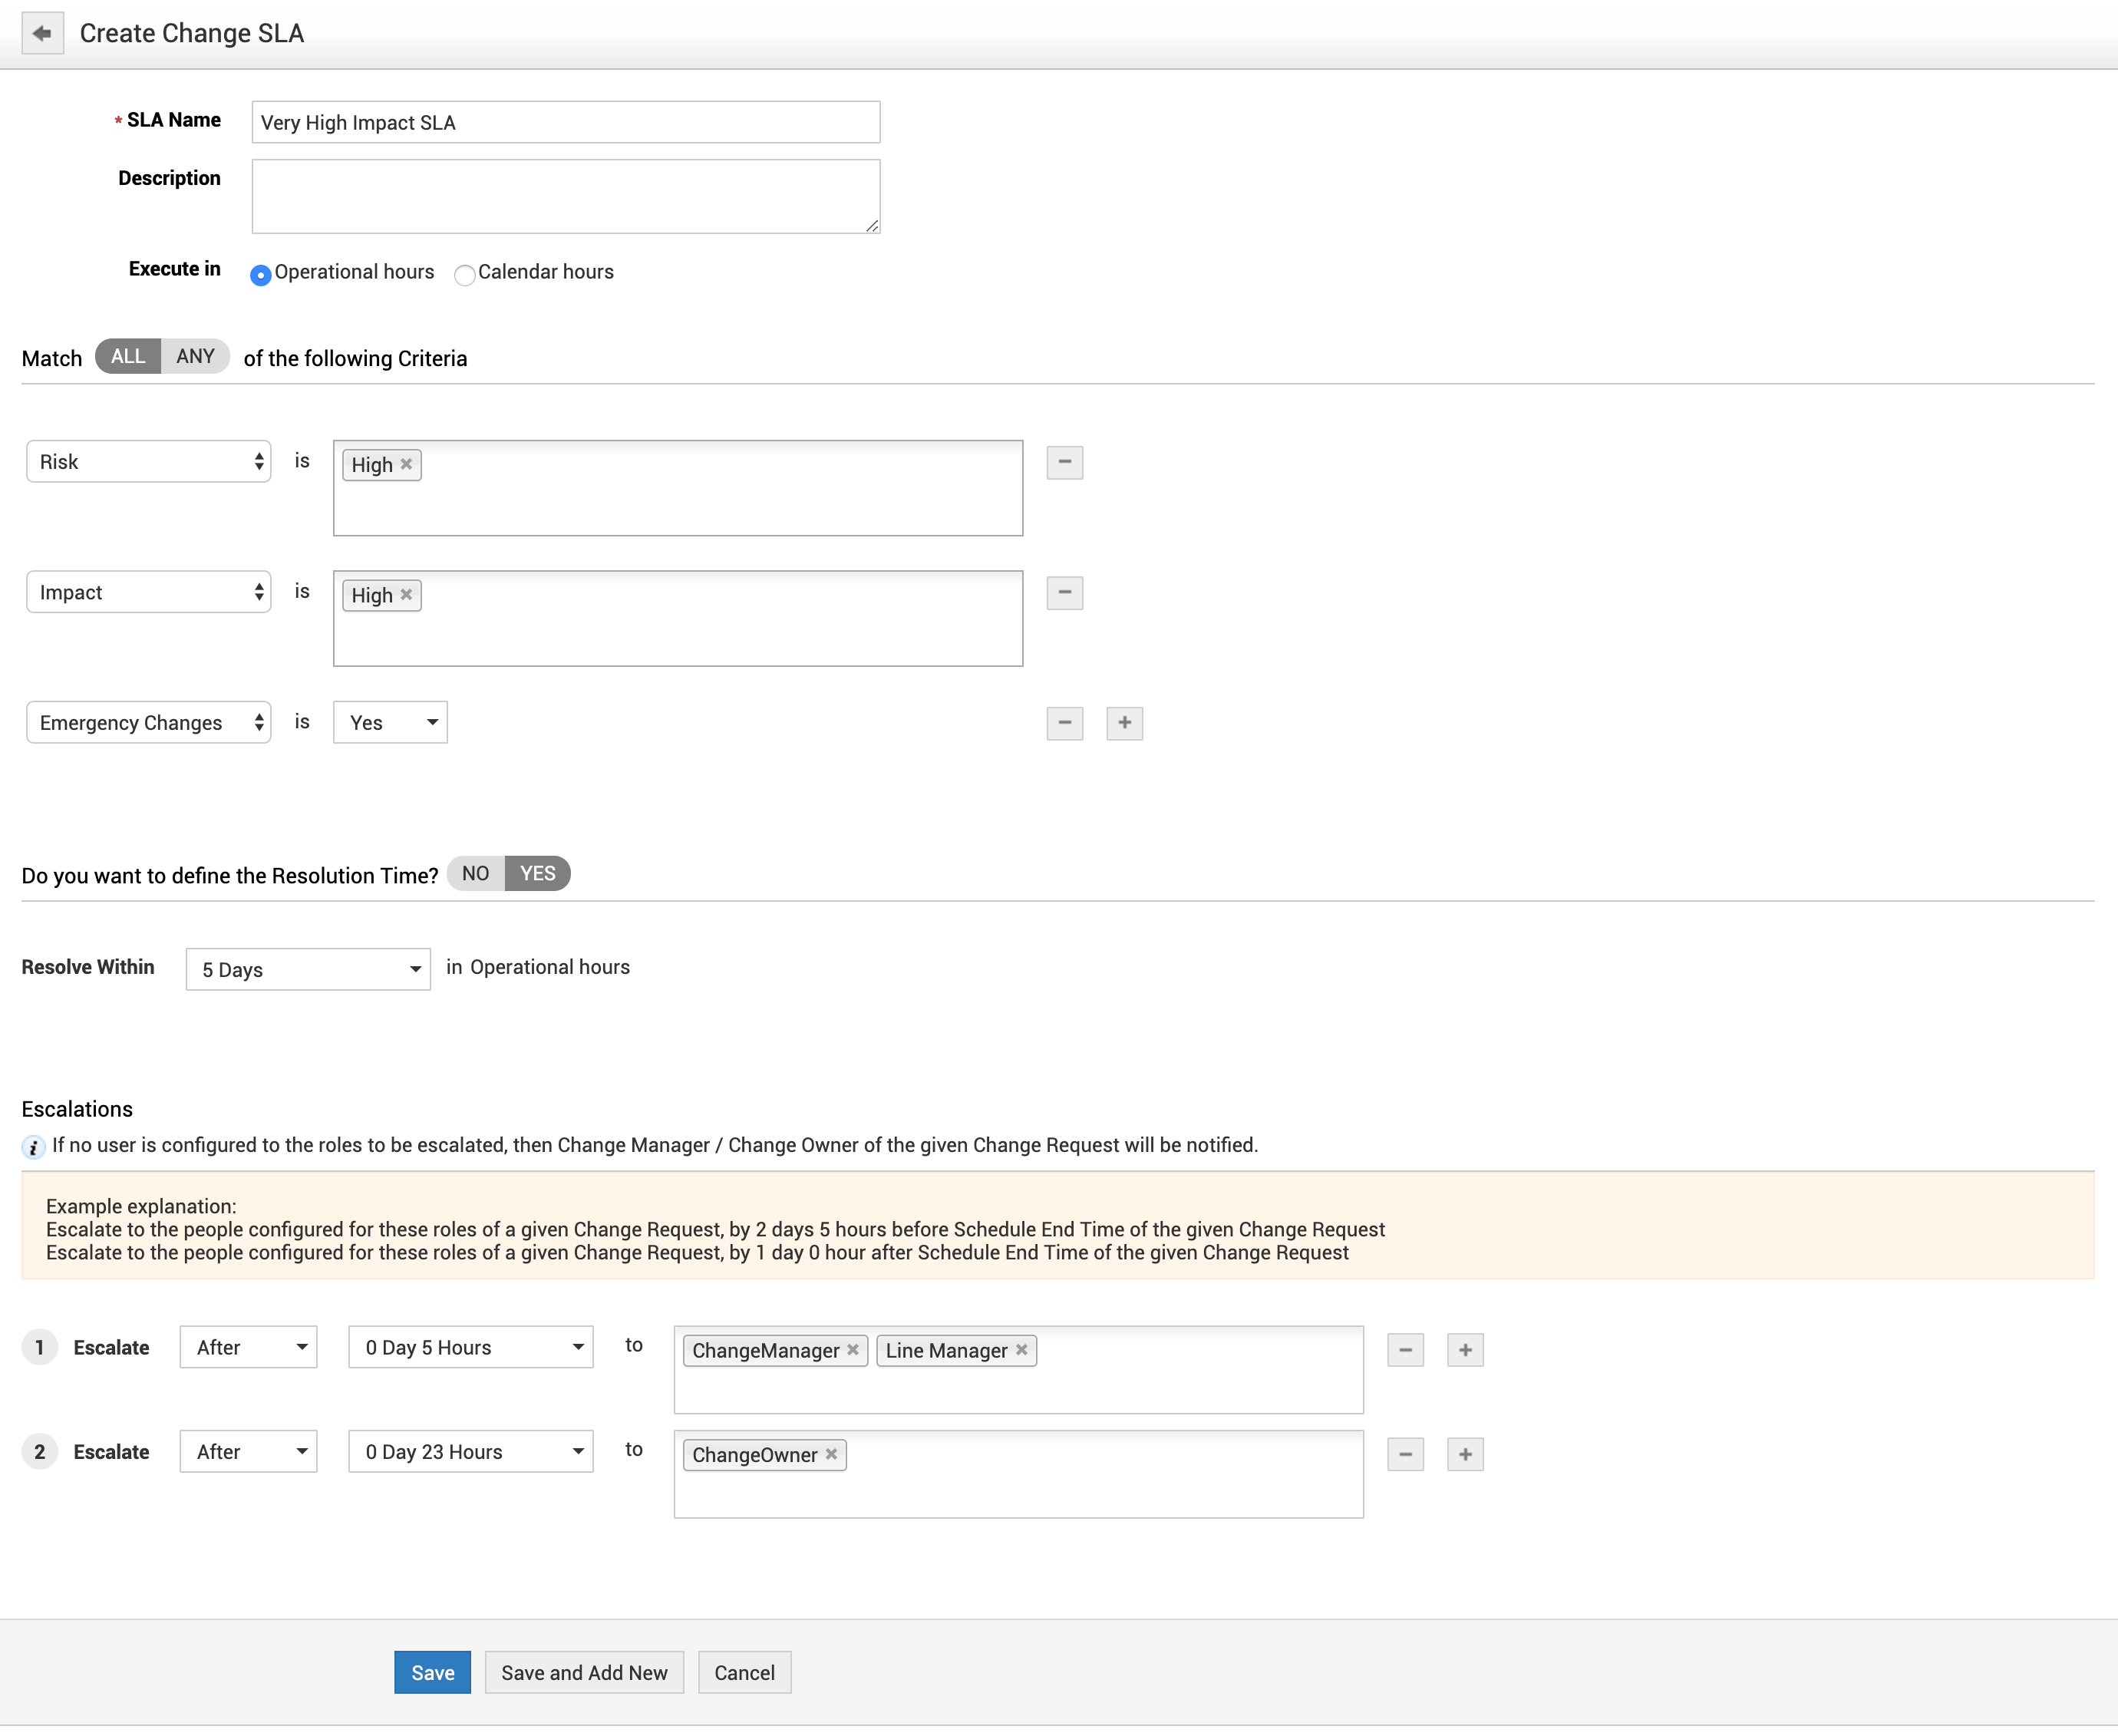Expand the 0 Day 23 Hours dropdown
Screen dimensions: 2118x1736
coord(470,1452)
